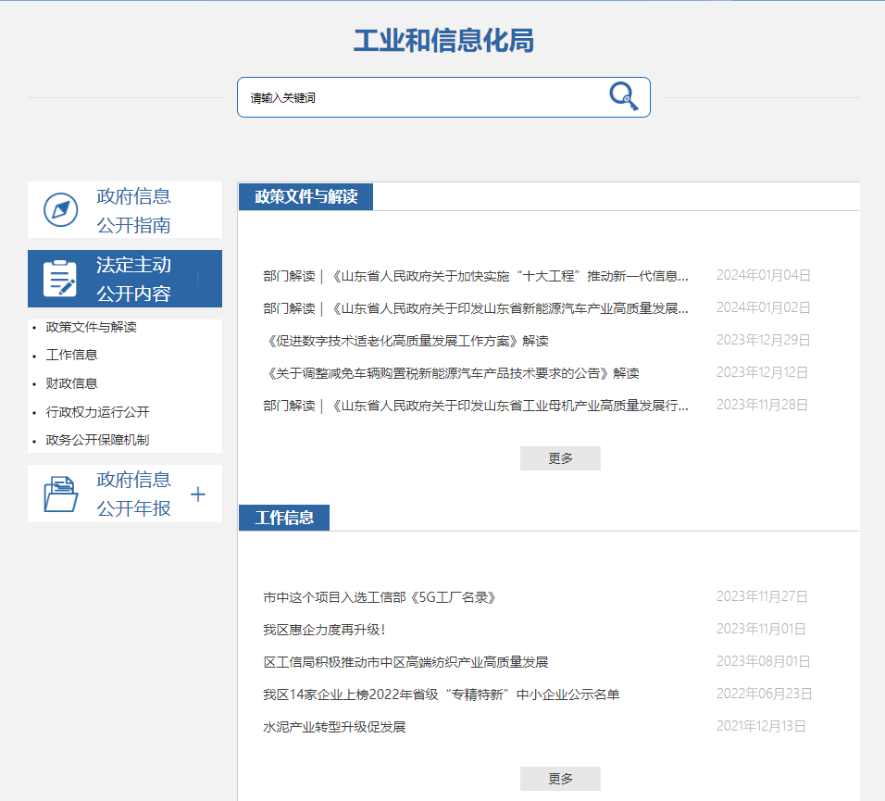Image resolution: width=885 pixels, height=801 pixels.
Task: Open the 政府信息公开年报 menu item
Action: [x=125, y=494]
